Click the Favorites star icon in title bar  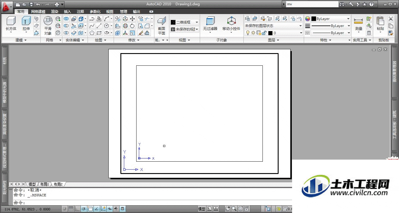364,4
